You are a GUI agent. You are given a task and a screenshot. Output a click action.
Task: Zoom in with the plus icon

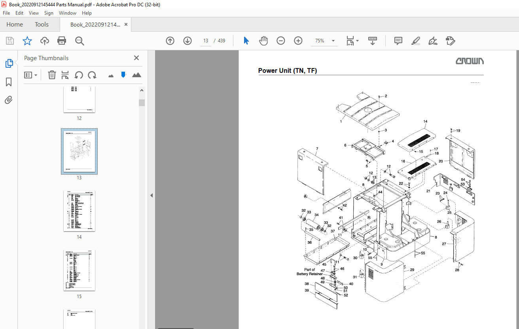(x=298, y=41)
